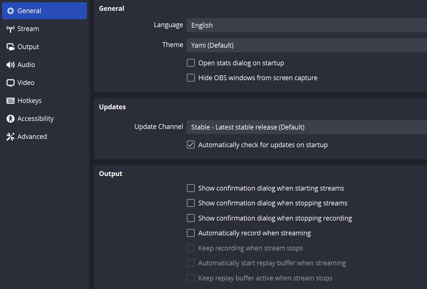Go to the Accessibility settings page

coord(35,118)
